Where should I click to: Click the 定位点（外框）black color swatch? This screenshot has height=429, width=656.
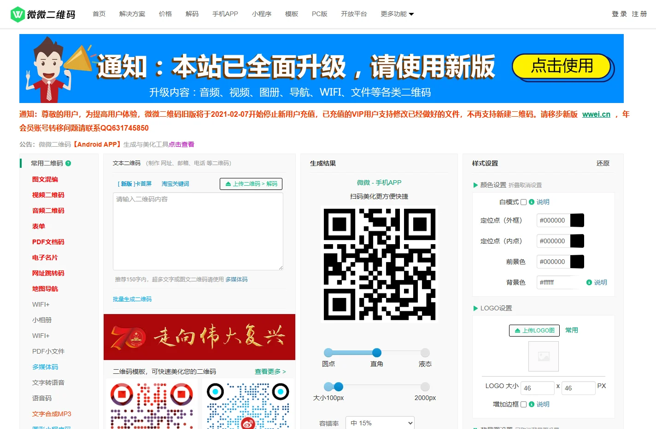tap(577, 220)
